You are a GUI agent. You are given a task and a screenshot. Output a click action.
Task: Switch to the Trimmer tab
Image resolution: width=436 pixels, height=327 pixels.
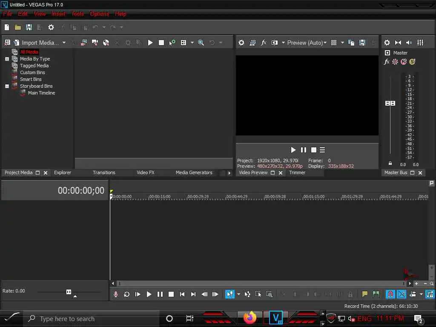(x=297, y=173)
